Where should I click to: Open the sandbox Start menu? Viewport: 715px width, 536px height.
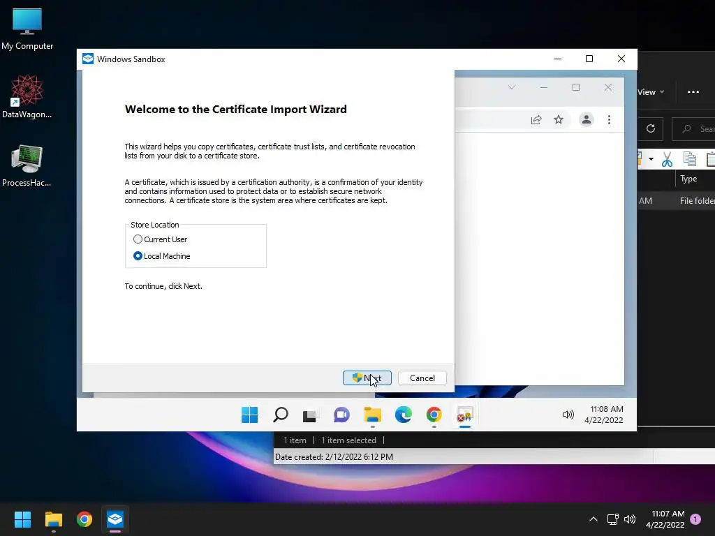(249, 415)
